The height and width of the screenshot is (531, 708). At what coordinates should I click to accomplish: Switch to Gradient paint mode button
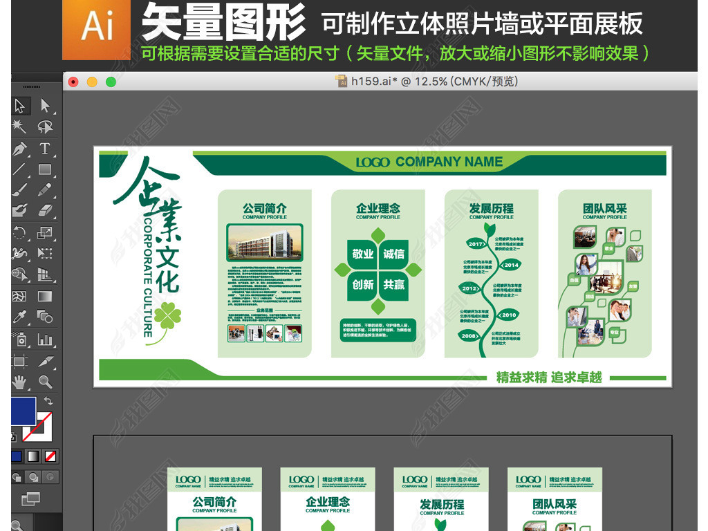click(x=32, y=456)
